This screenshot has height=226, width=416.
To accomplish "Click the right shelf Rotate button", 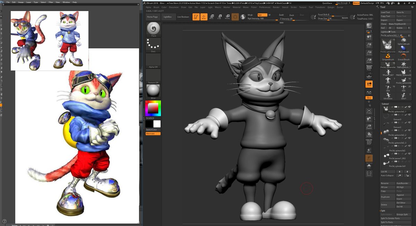I will pyautogui.click(x=369, y=135).
